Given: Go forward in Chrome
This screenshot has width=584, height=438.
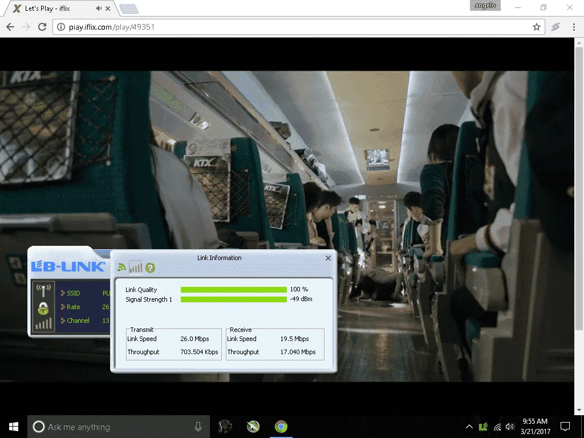Looking at the screenshot, I should point(26,27).
